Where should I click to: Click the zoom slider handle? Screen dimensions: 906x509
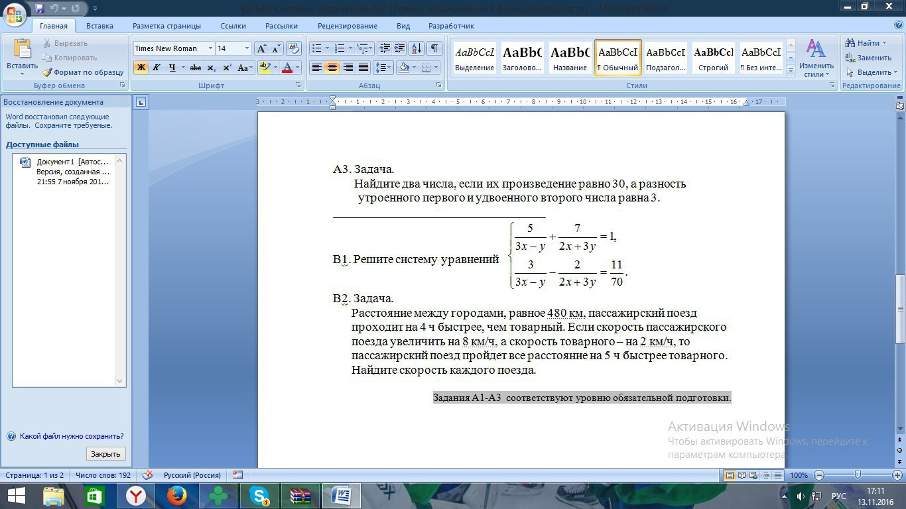pos(858,475)
